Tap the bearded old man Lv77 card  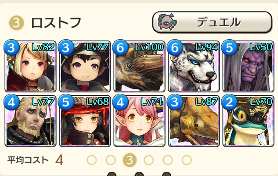tap(30, 121)
